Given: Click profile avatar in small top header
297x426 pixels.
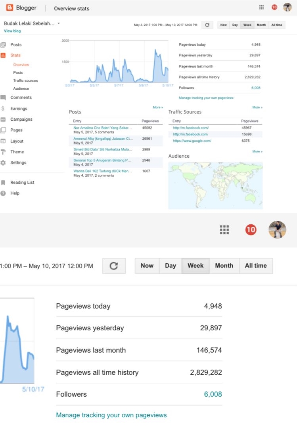Looking at the screenshot, I should click(287, 7).
